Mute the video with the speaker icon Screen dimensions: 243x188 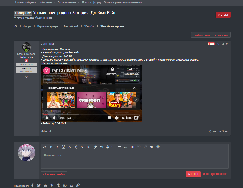54,118
